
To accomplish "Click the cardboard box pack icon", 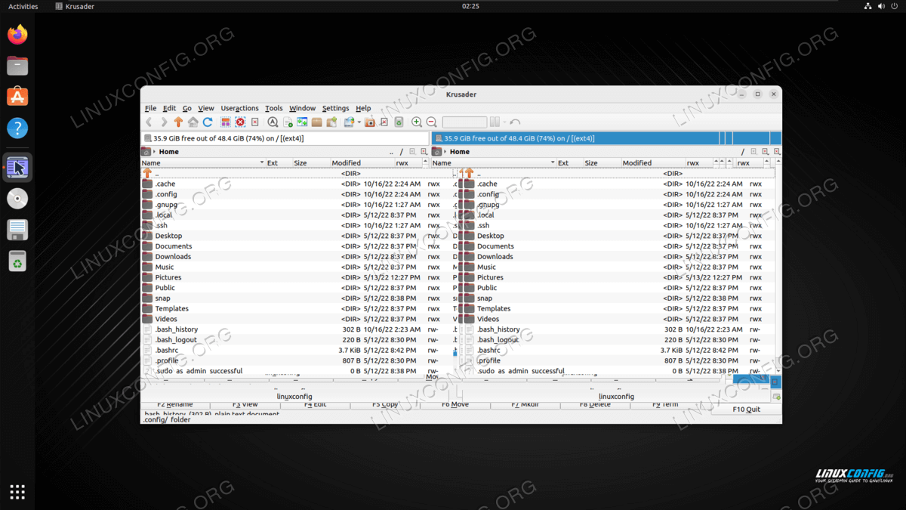I will tap(317, 122).
